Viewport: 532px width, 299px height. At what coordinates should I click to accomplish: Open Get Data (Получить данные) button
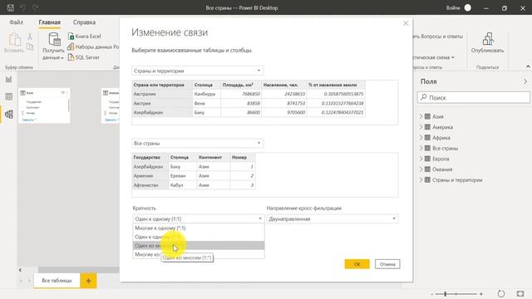(53, 47)
